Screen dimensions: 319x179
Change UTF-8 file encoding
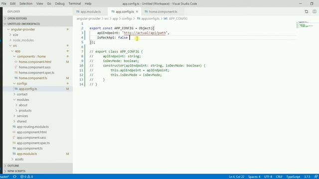(x=268, y=177)
